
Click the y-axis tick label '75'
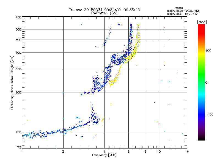tap(19, 147)
